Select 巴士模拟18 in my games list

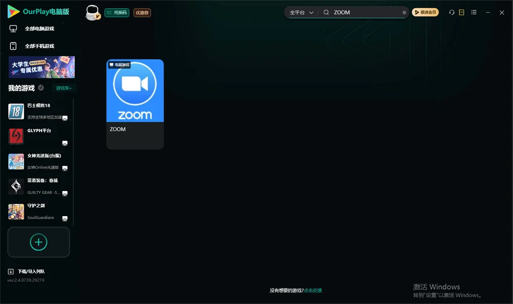coord(38,111)
